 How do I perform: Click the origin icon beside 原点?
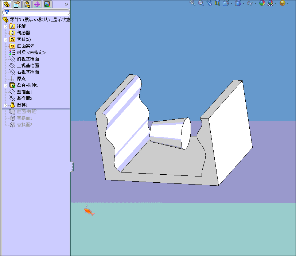click(x=12, y=79)
